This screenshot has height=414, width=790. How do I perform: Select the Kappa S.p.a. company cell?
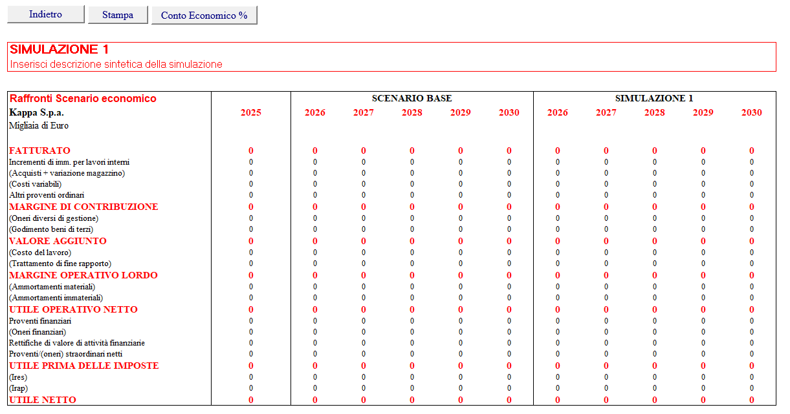click(x=36, y=112)
